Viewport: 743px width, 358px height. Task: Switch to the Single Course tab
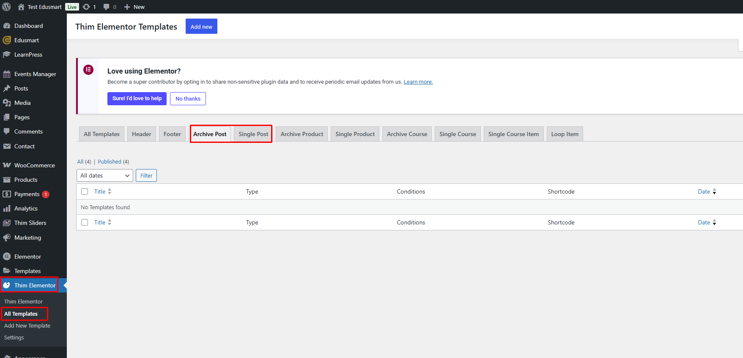458,134
